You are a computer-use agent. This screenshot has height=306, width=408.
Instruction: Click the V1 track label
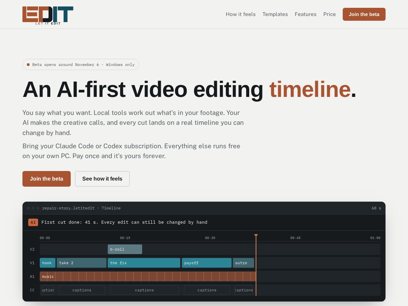tap(32, 263)
